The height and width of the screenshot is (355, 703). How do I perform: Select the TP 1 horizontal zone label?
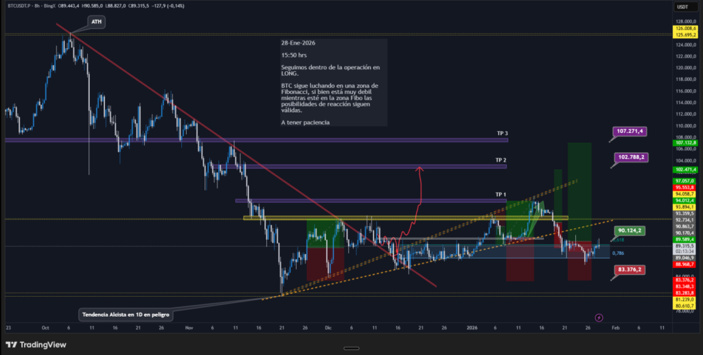(501, 195)
